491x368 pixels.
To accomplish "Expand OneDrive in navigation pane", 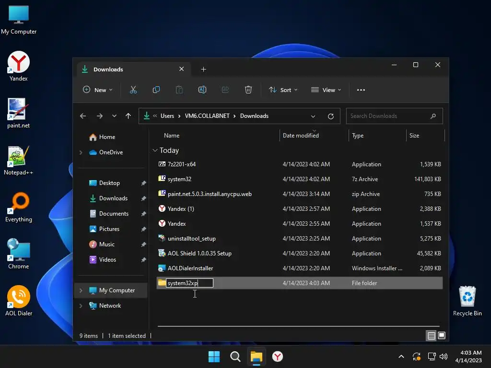I will pyautogui.click(x=81, y=152).
